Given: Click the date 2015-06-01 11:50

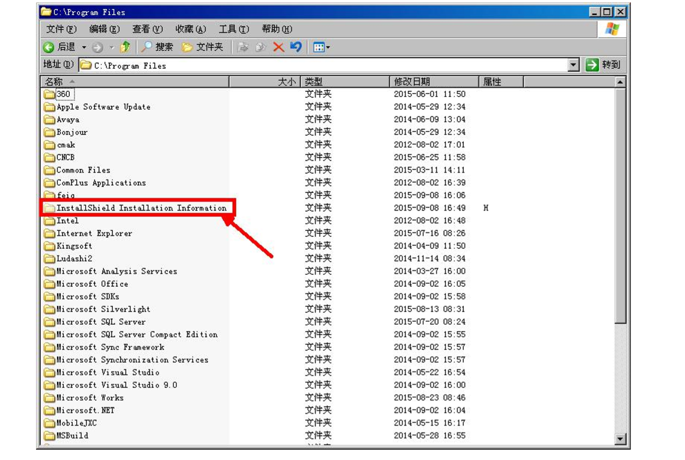Looking at the screenshot, I should click(430, 94).
